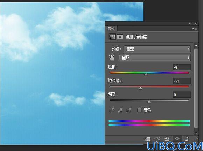Viewport: 203px width, 151px height.
Task: Collapse the panel with double-arrow icon
Action: click(190, 24)
